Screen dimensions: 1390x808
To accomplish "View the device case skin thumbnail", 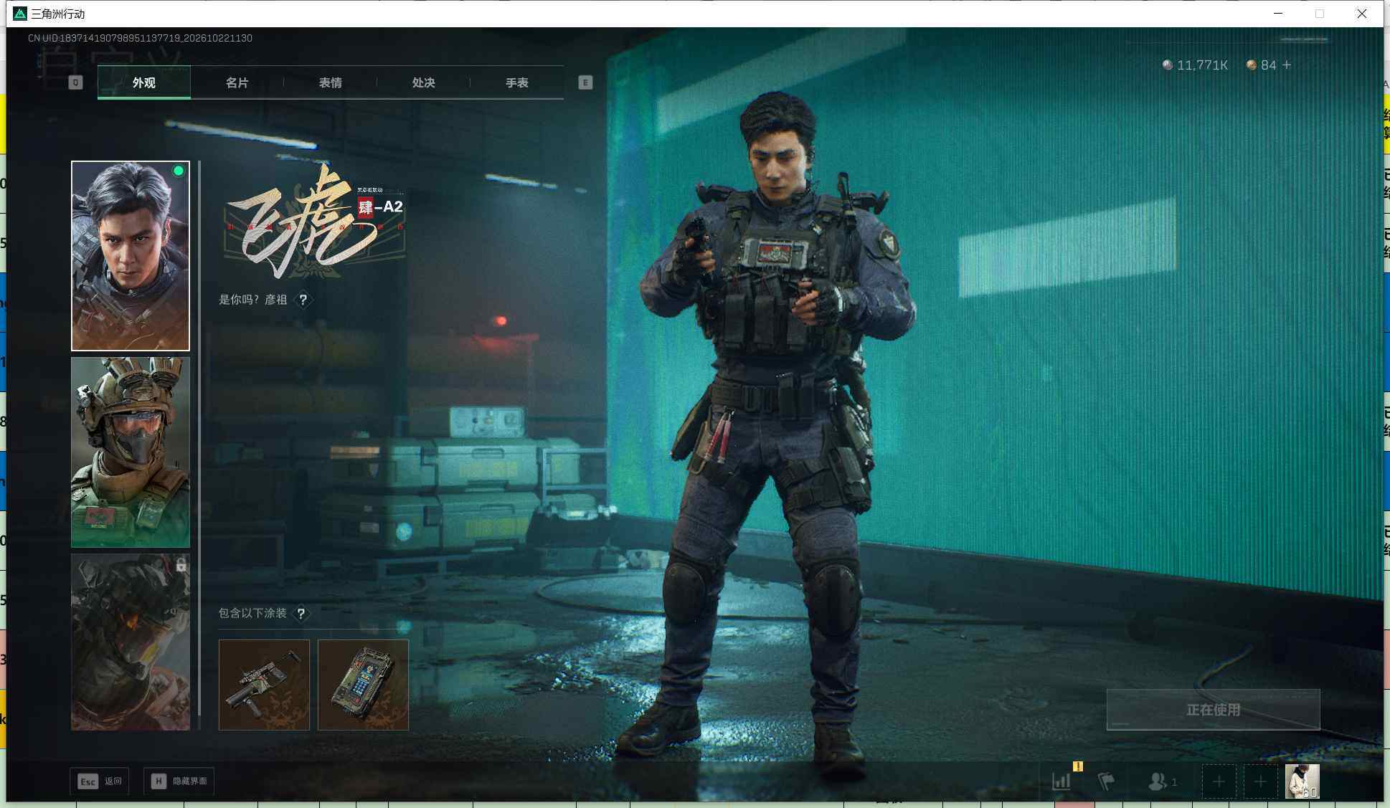I will point(363,685).
